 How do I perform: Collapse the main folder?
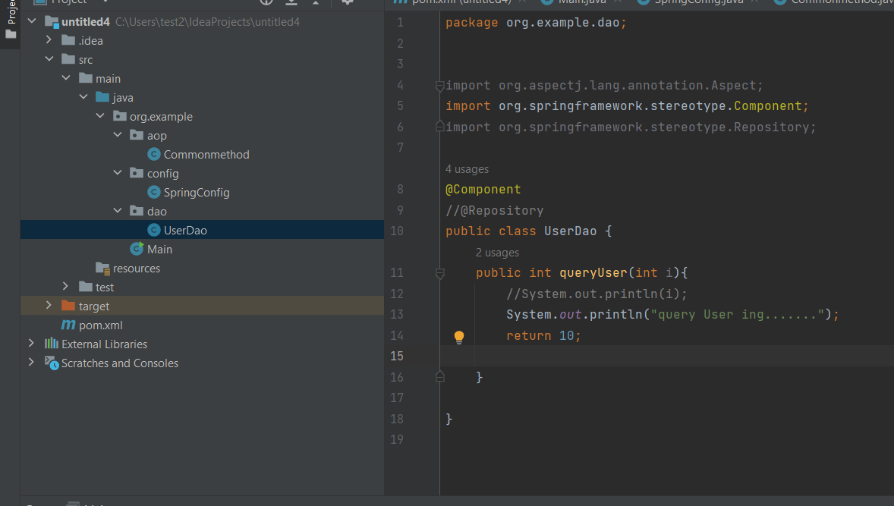click(x=66, y=77)
